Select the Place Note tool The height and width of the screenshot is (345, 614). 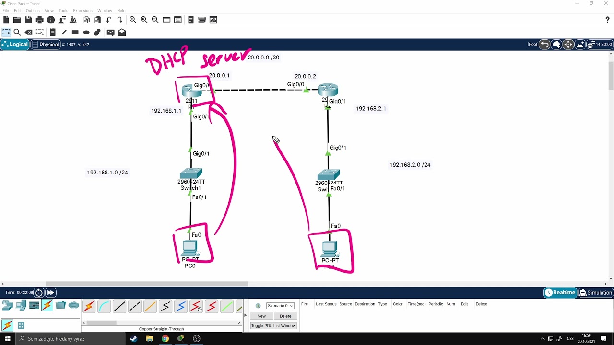(53, 32)
